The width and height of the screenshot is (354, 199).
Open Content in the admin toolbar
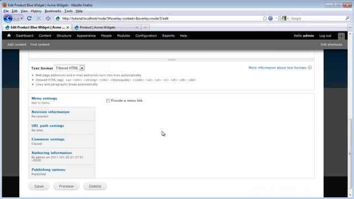point(45,35)
